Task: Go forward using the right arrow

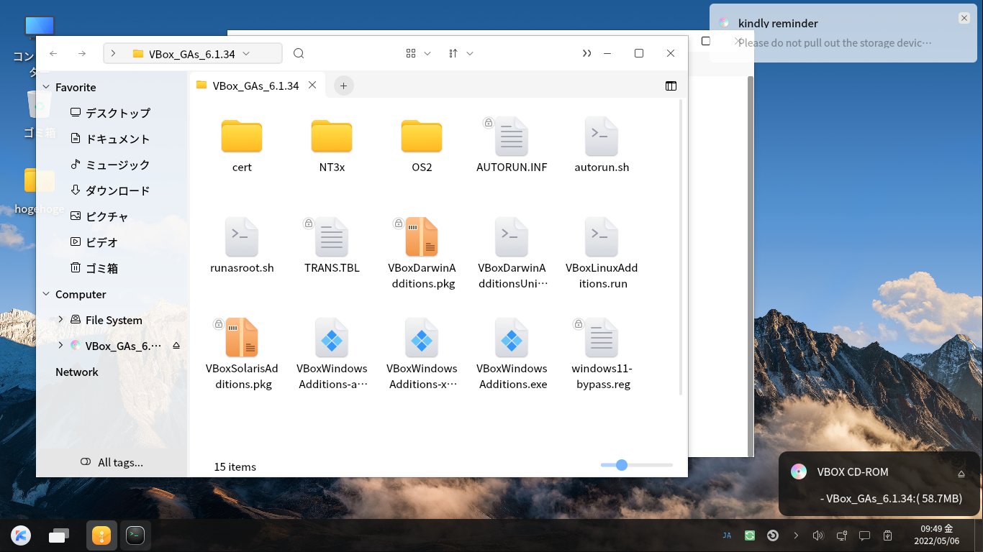Action: pos(82,53)
